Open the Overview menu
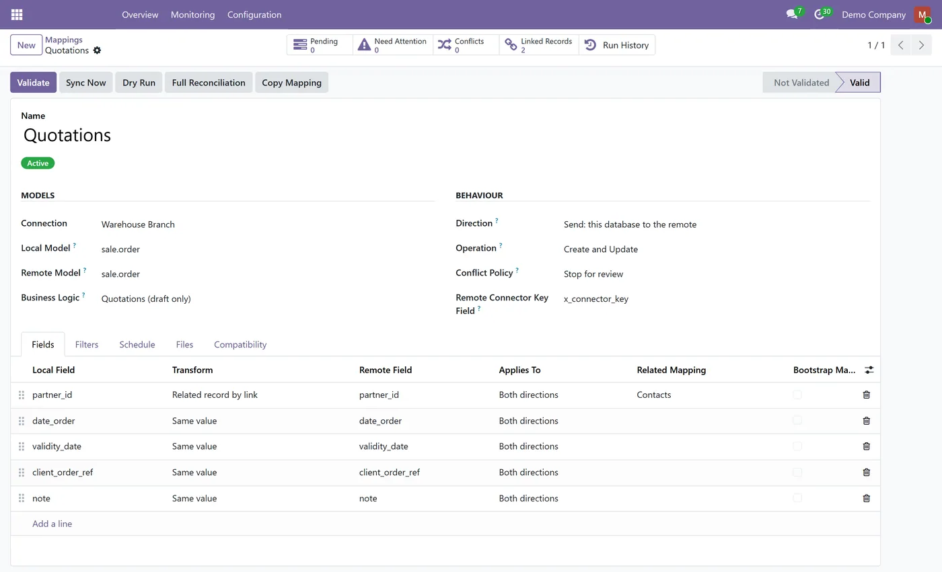This screenshot has height=572, width=942. click(140, 14)
